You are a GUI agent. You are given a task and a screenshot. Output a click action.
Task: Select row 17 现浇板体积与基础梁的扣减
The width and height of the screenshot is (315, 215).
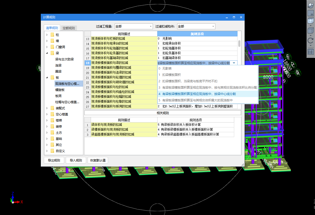click(x=124, y=58)
